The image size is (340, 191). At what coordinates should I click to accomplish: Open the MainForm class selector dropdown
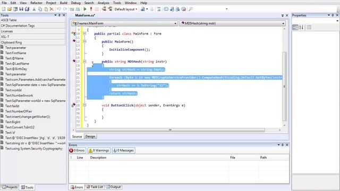tap(175, 23)
